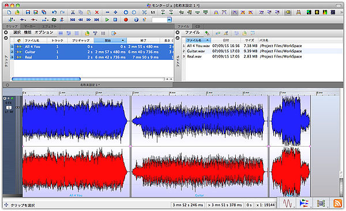Delete using the red X icon
Screen dimensions: 346x211
coord(97,12)
